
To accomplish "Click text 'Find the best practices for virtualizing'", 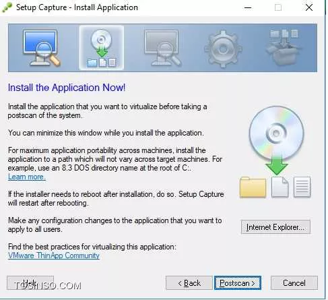I will [x=67, y=247].
